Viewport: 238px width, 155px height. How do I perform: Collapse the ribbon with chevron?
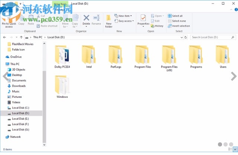coord(231,10)
